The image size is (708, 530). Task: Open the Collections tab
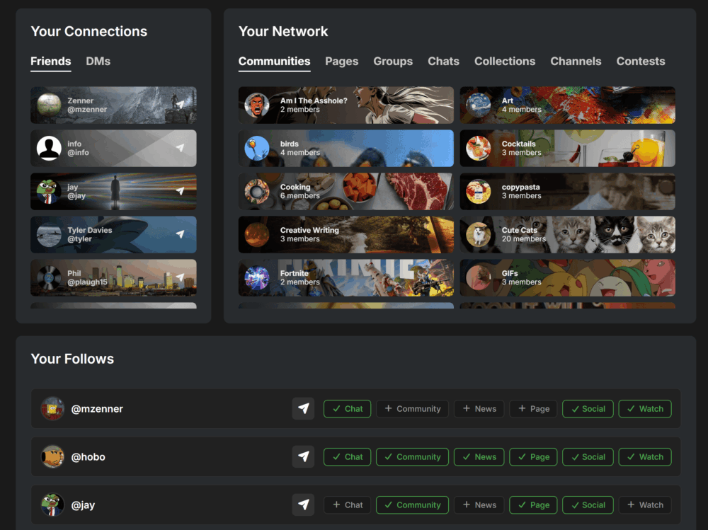point(504,62)
